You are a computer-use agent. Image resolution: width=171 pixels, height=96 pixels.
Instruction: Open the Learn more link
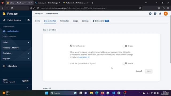coord(84,57)
